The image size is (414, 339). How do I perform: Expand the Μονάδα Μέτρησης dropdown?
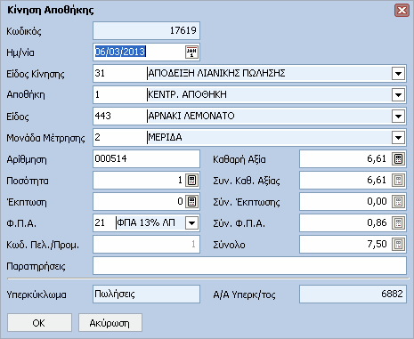pyautogui.click(x=398, y=138)
